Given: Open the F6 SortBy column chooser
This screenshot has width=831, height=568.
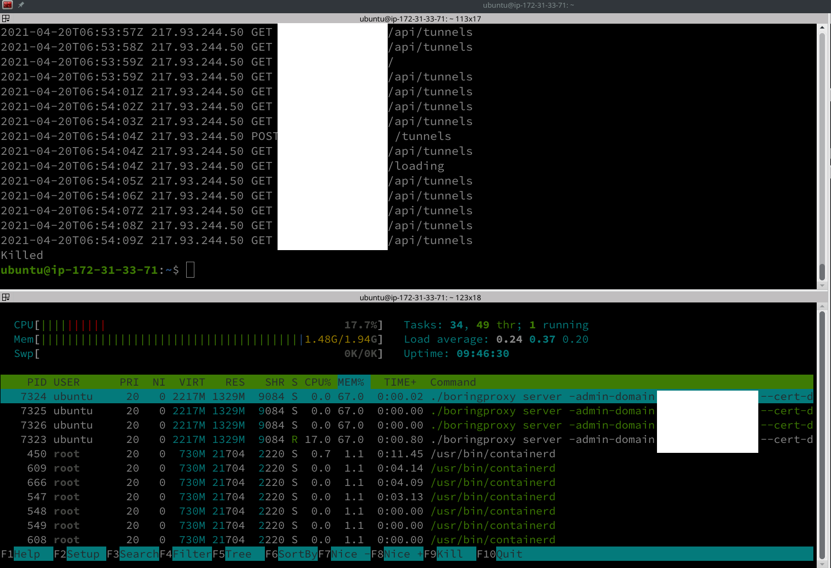Looking at the screenshot, I should 291,554.
